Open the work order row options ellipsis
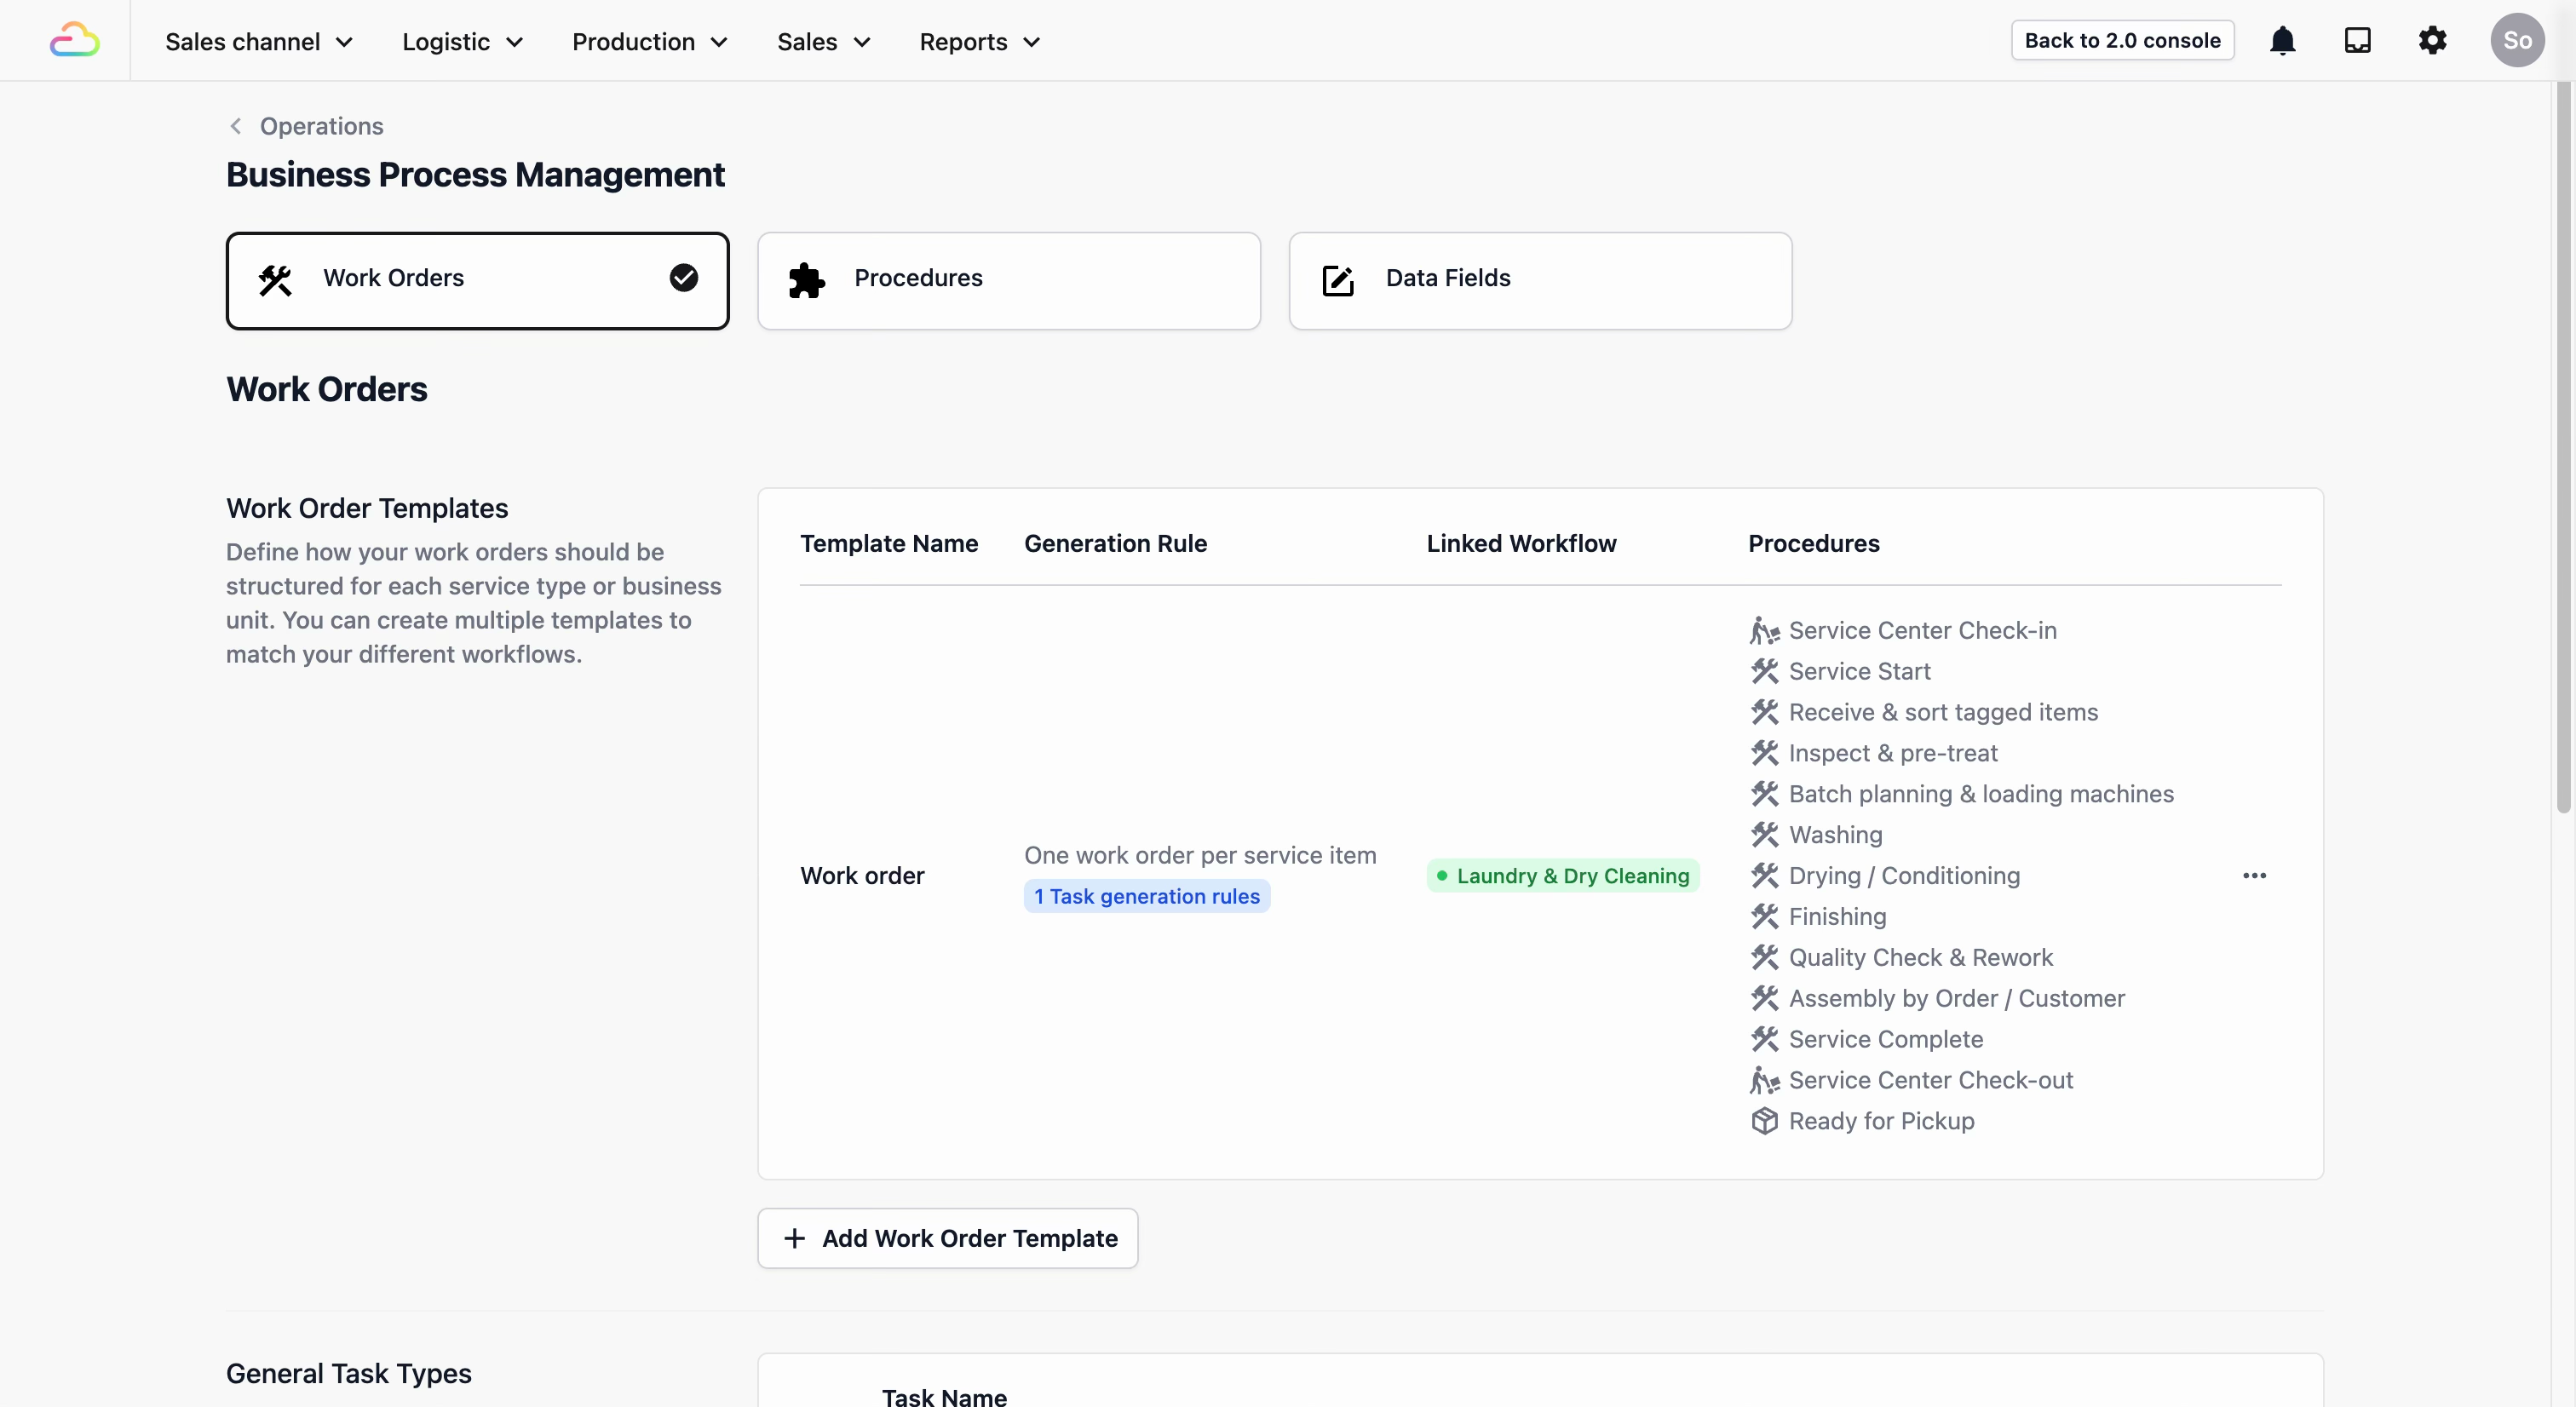 tap(2254, 876)
